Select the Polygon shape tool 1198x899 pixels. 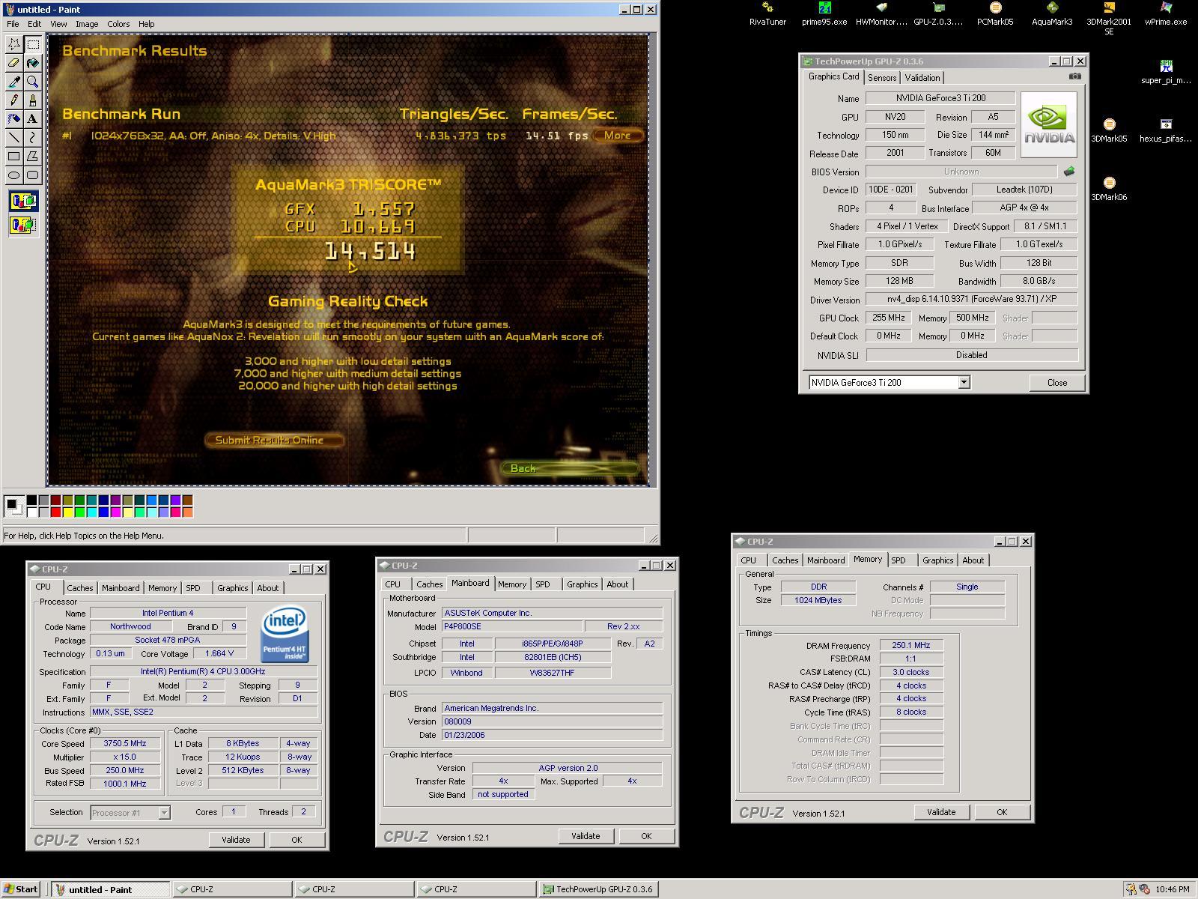pyautogui.click(x=33, y=157)
